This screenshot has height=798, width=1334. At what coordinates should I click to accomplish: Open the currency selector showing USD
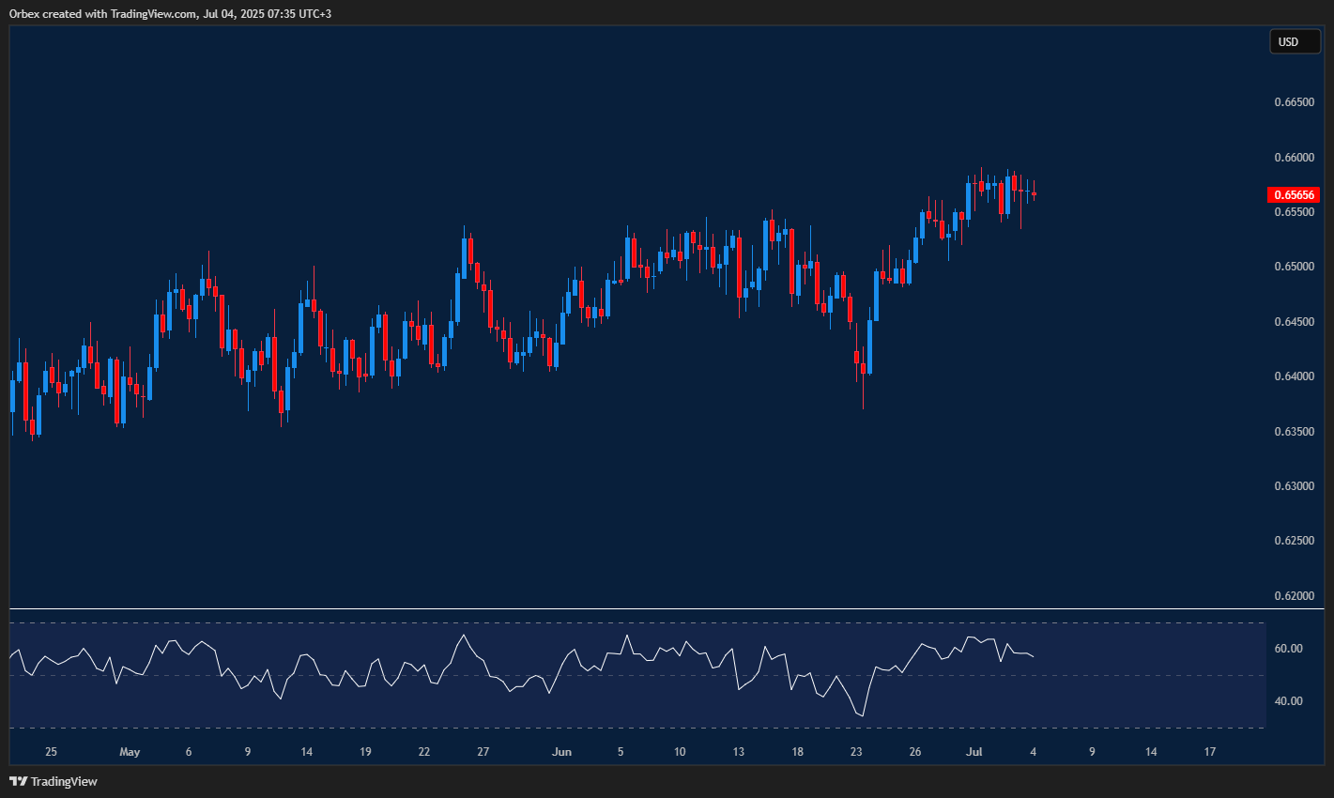(x=1295, y=41)
